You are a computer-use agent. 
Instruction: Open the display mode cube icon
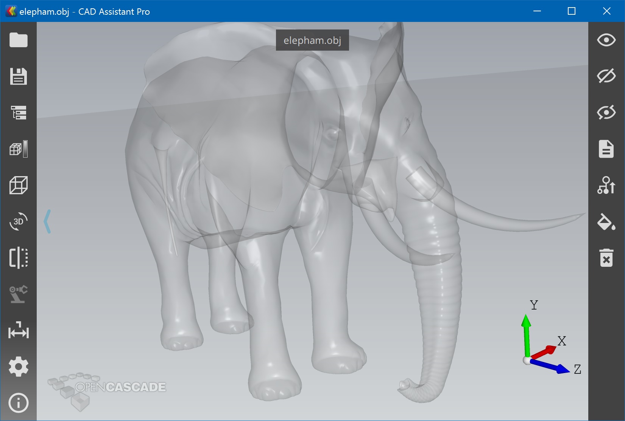point(18,149)
